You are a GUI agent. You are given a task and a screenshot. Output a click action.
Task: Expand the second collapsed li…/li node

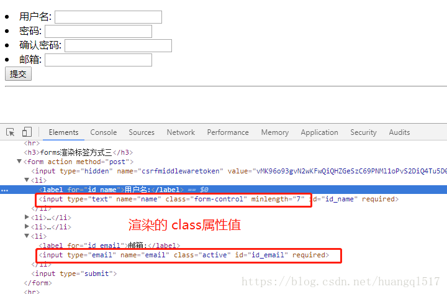tap(27, 226)
